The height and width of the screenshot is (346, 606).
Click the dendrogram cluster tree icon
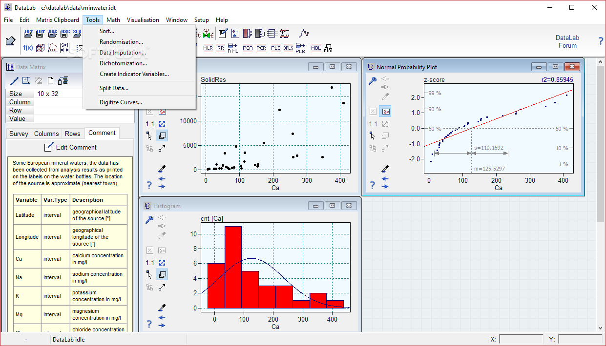pyautogui.click(x=328, y=48)
